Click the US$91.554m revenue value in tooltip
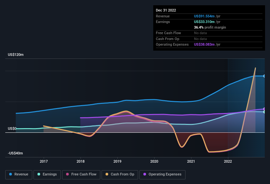This screenshot has height=184, width=270. tap(204, 16)
